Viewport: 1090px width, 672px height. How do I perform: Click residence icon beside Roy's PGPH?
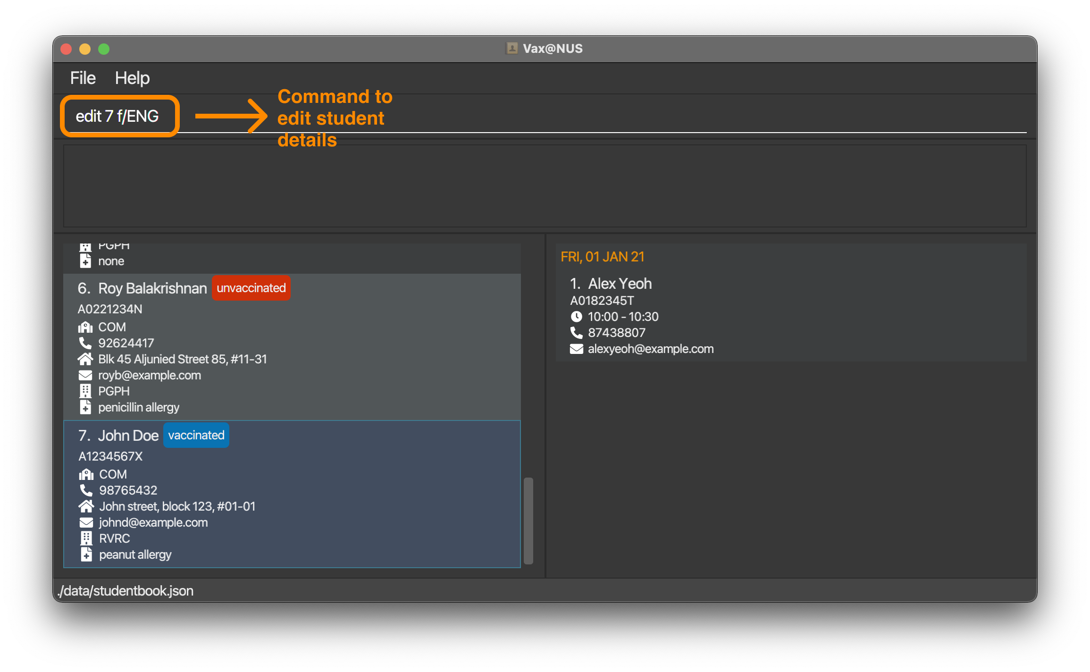pyautogui.click(x=85, y=391)
